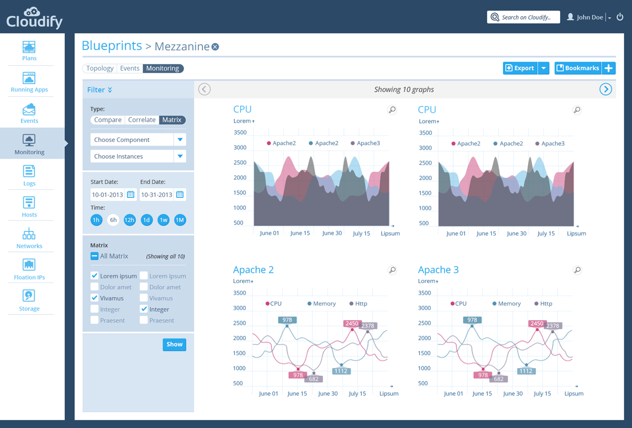Click the Search on Cloudify field

coord(523,17)
